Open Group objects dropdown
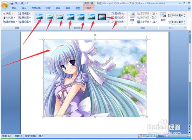The width and height of the screenshot is (192, 140). pos(155,18)
